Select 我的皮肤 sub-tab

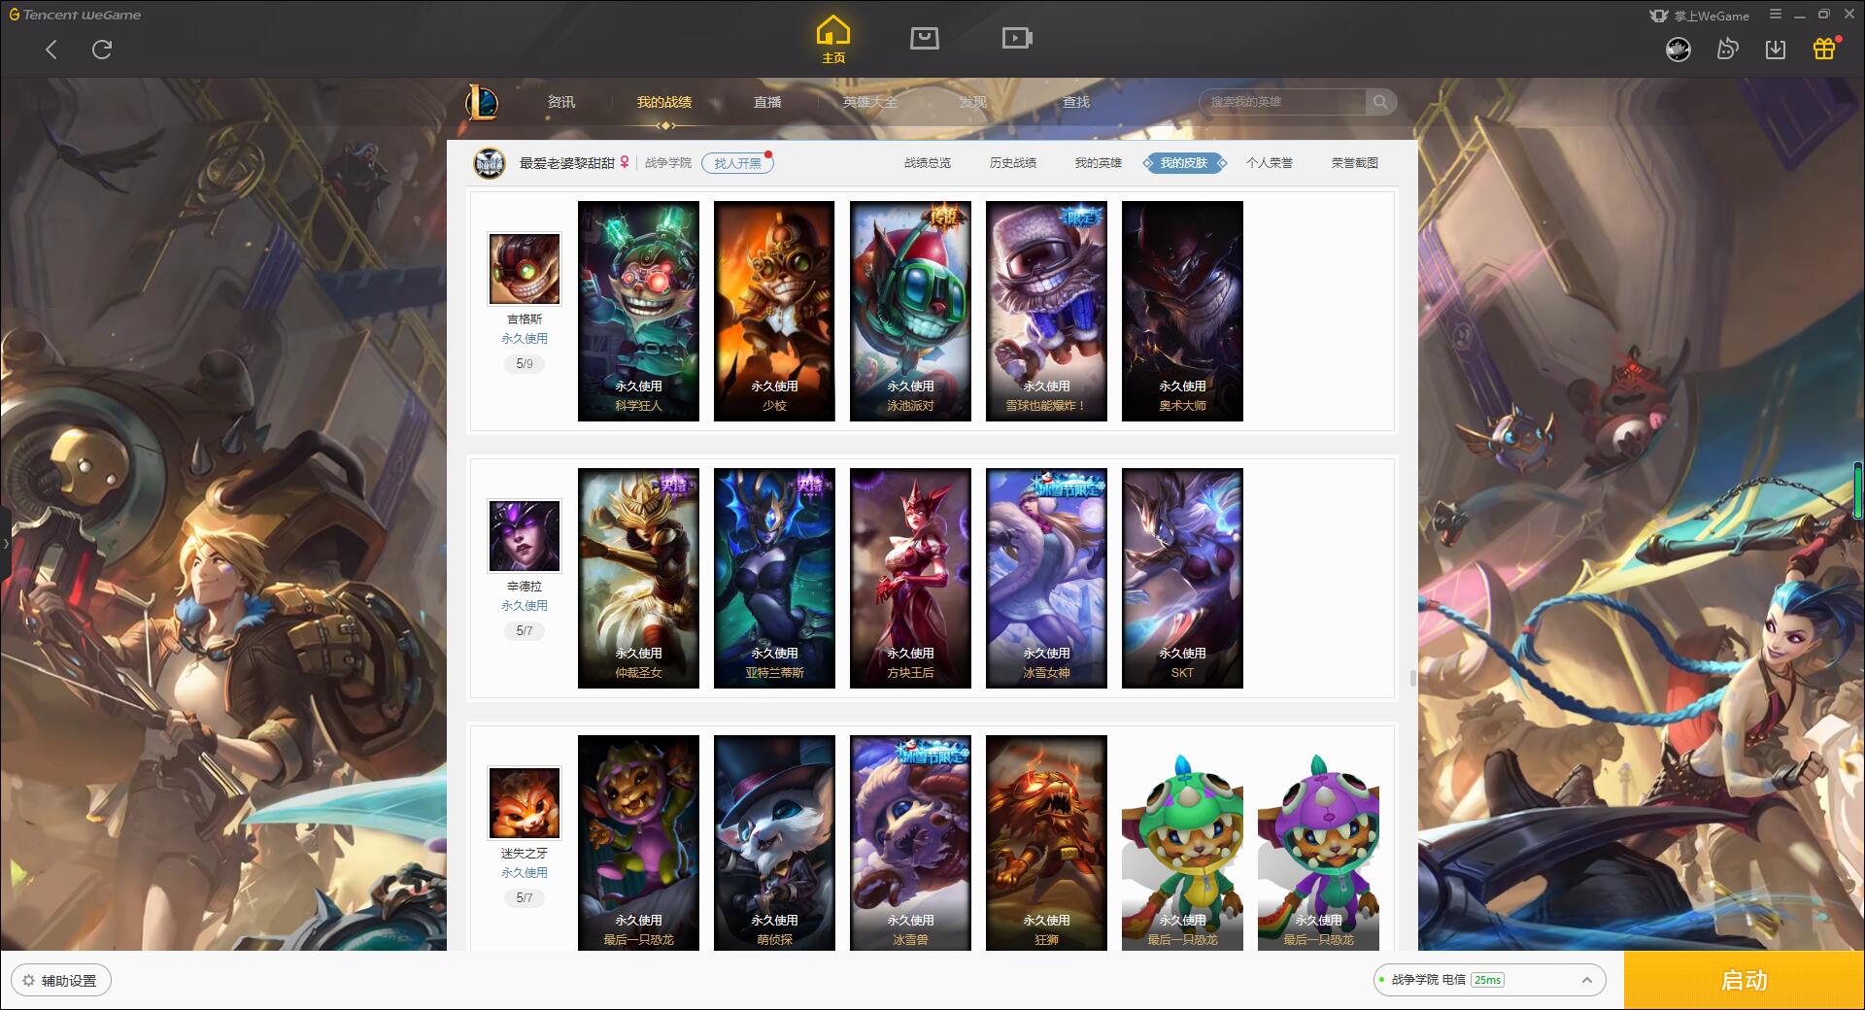point(1184,163)
